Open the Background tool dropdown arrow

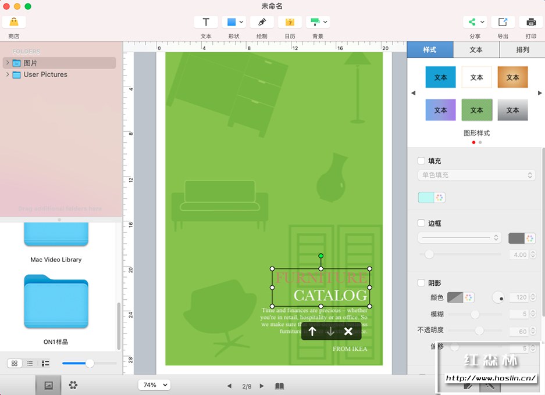(325, 22)
